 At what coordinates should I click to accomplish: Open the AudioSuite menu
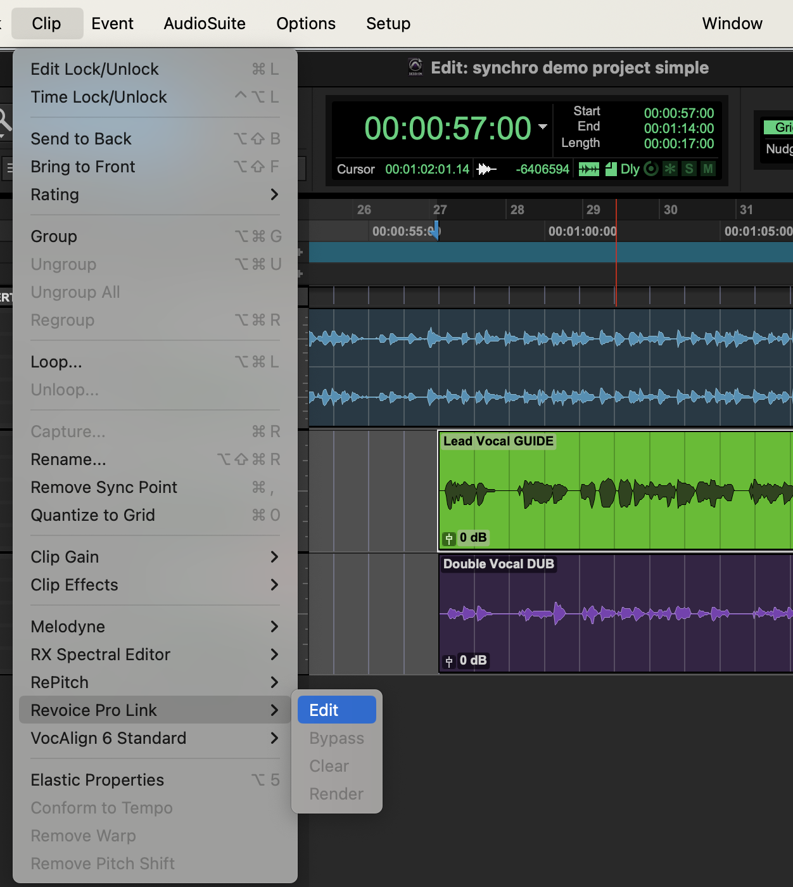point(204,23)
